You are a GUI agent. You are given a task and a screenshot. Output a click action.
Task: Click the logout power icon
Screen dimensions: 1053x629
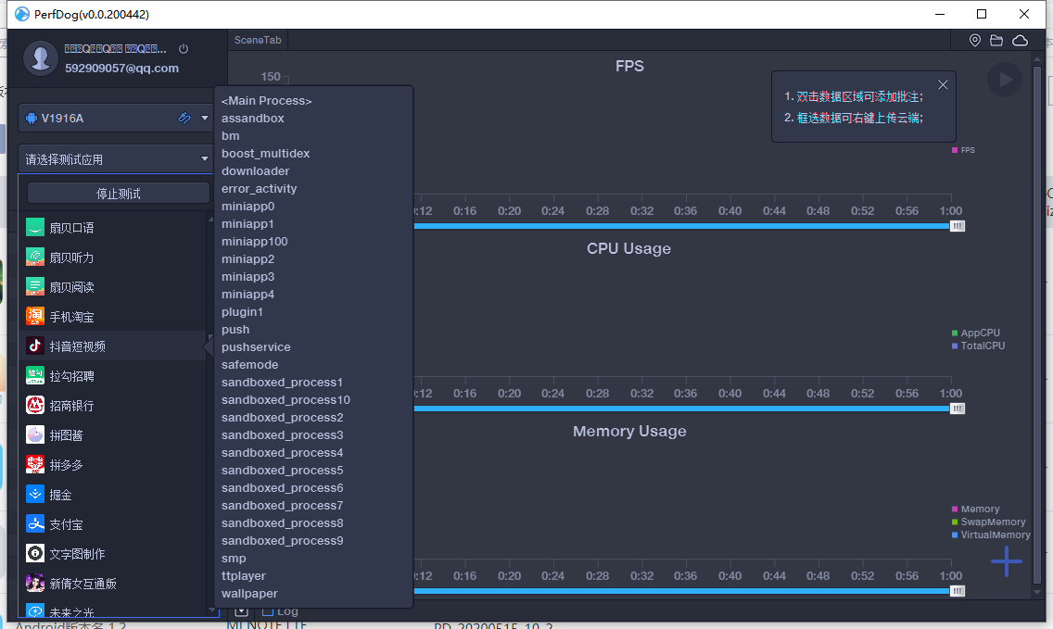tap(184, 49)
